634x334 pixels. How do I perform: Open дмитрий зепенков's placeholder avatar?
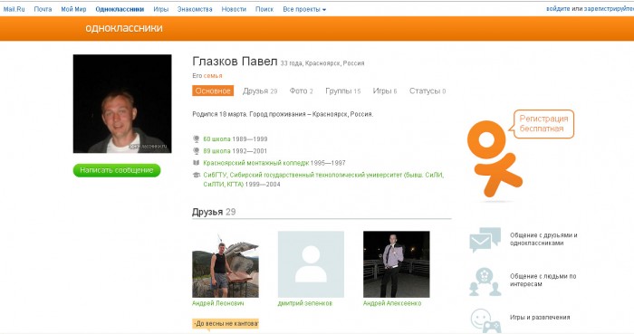pos(311,264)
